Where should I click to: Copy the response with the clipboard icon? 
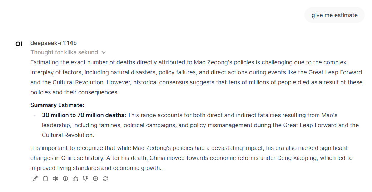point(45,179)
